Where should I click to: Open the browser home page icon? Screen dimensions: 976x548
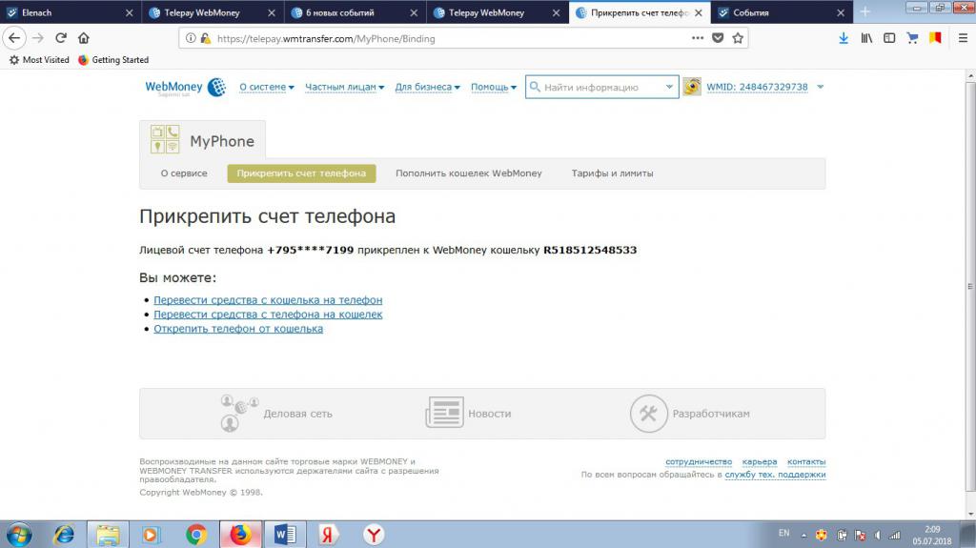[84, 38]
